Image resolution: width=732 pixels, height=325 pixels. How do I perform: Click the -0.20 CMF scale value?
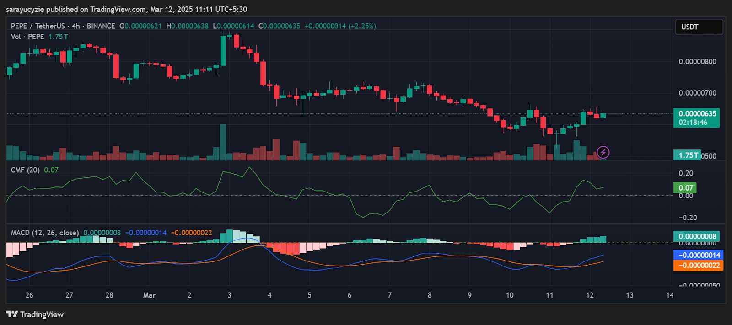[x=688, y=218]
